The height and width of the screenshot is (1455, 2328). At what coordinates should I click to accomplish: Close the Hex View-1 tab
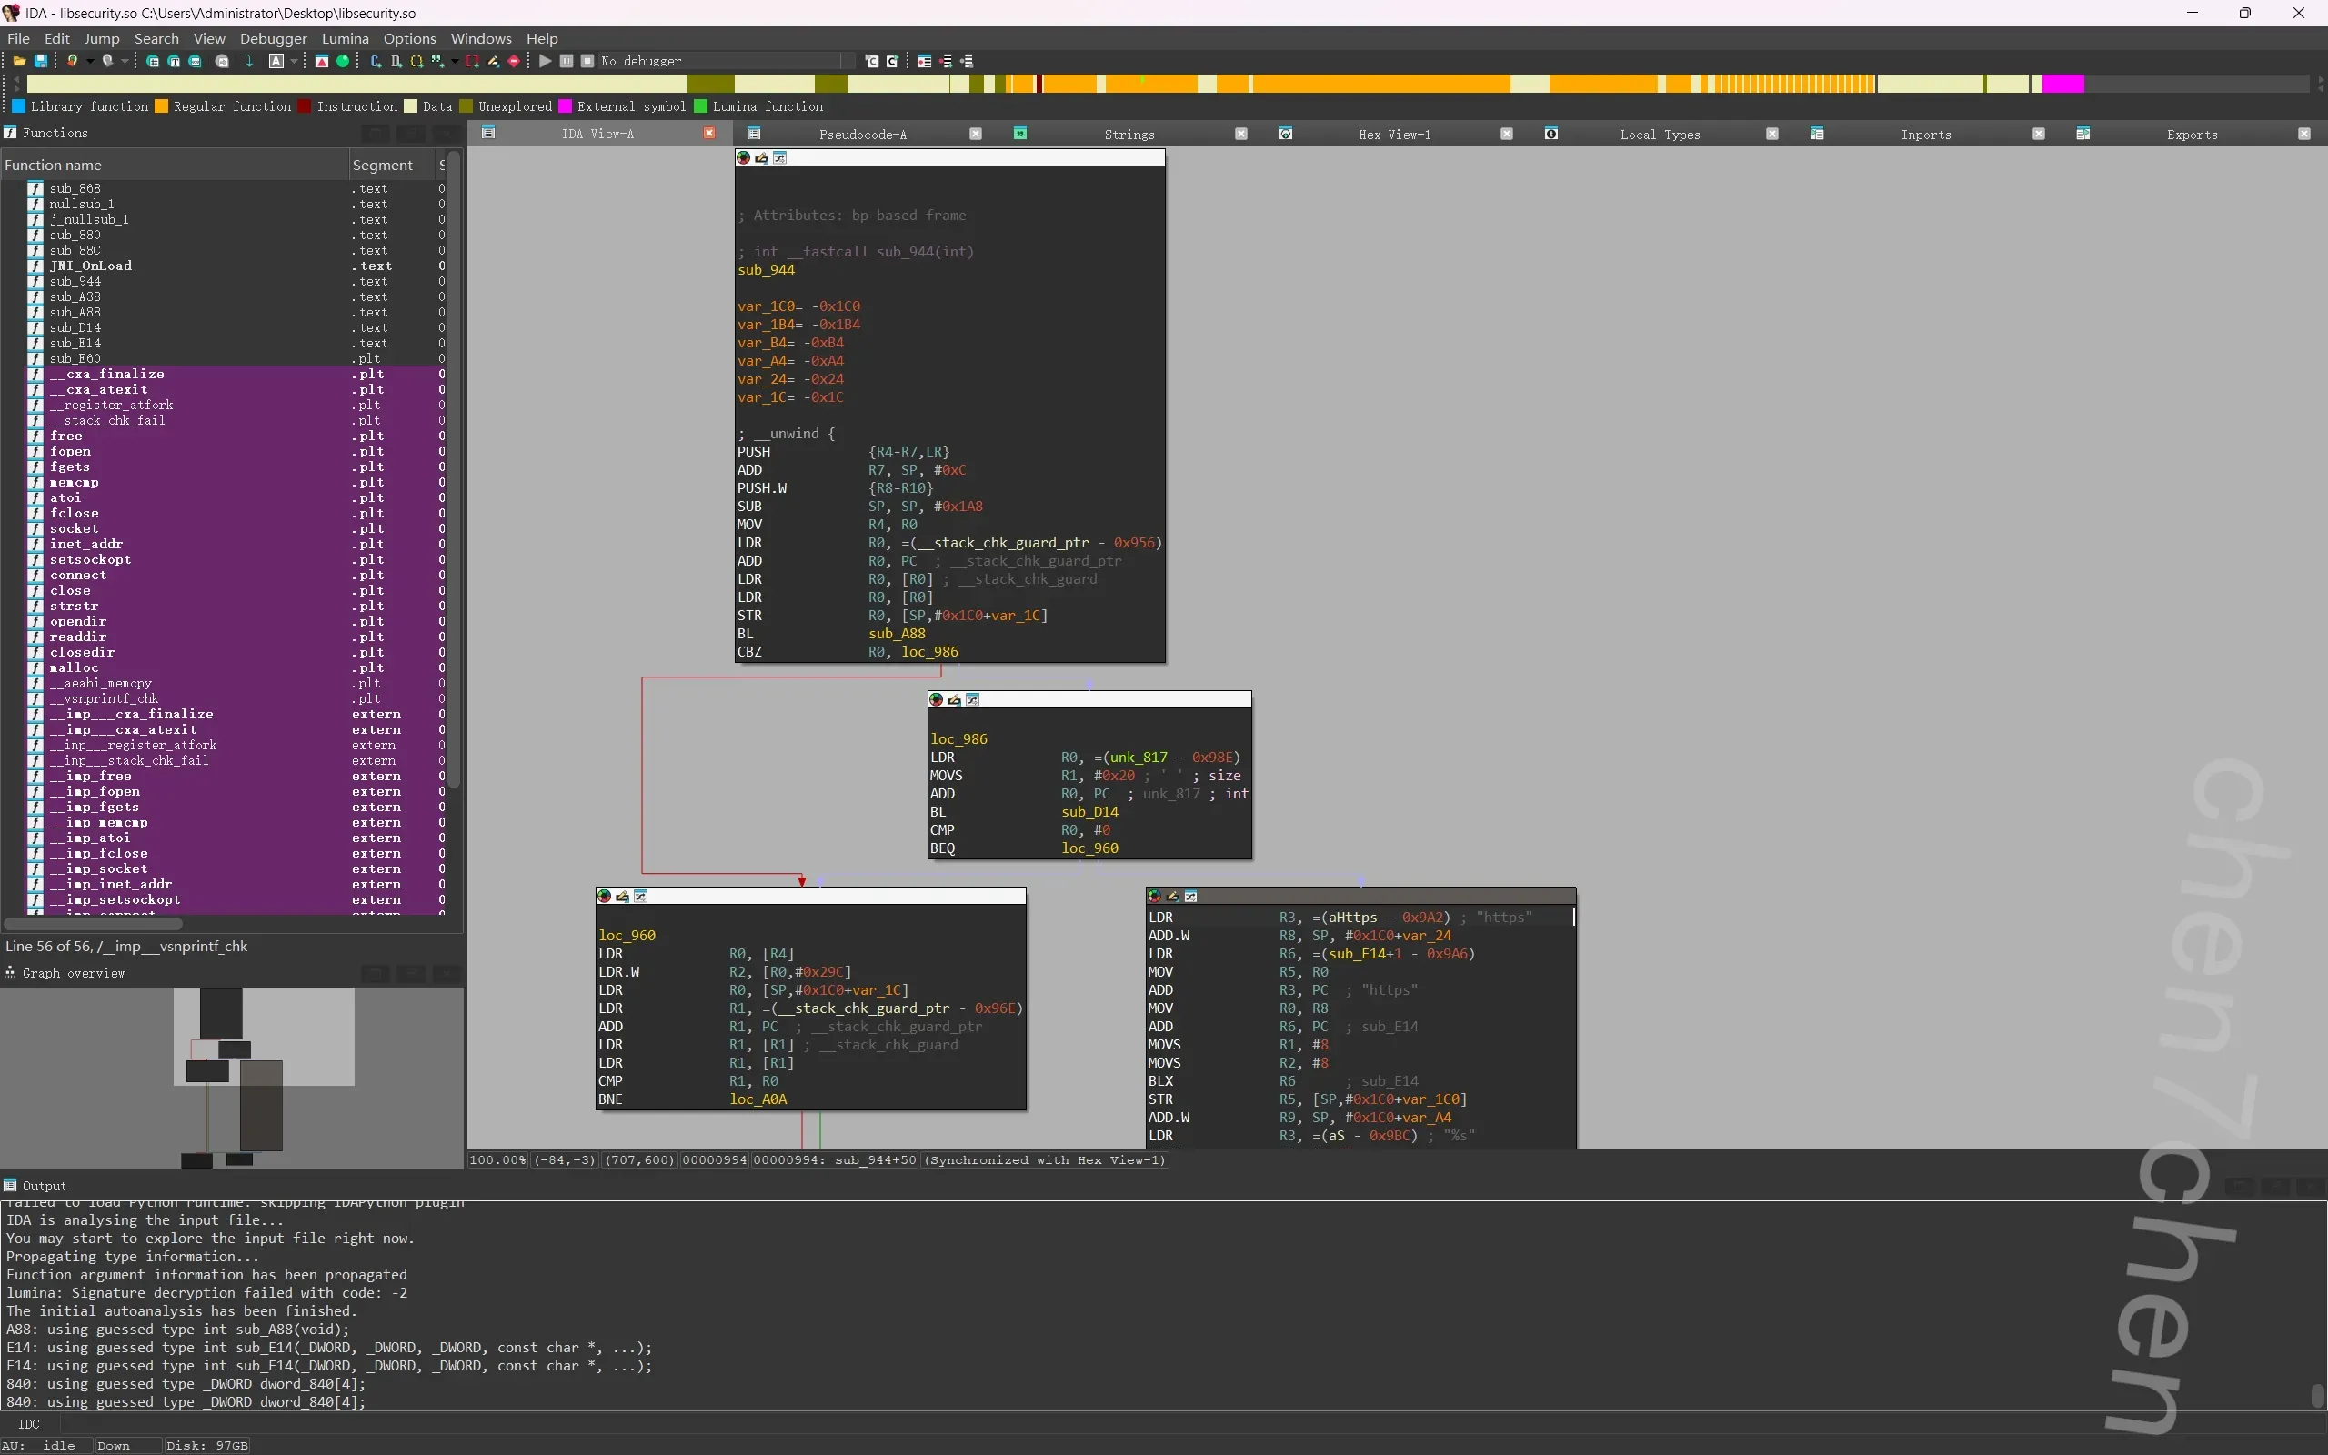pos(1507,134)
